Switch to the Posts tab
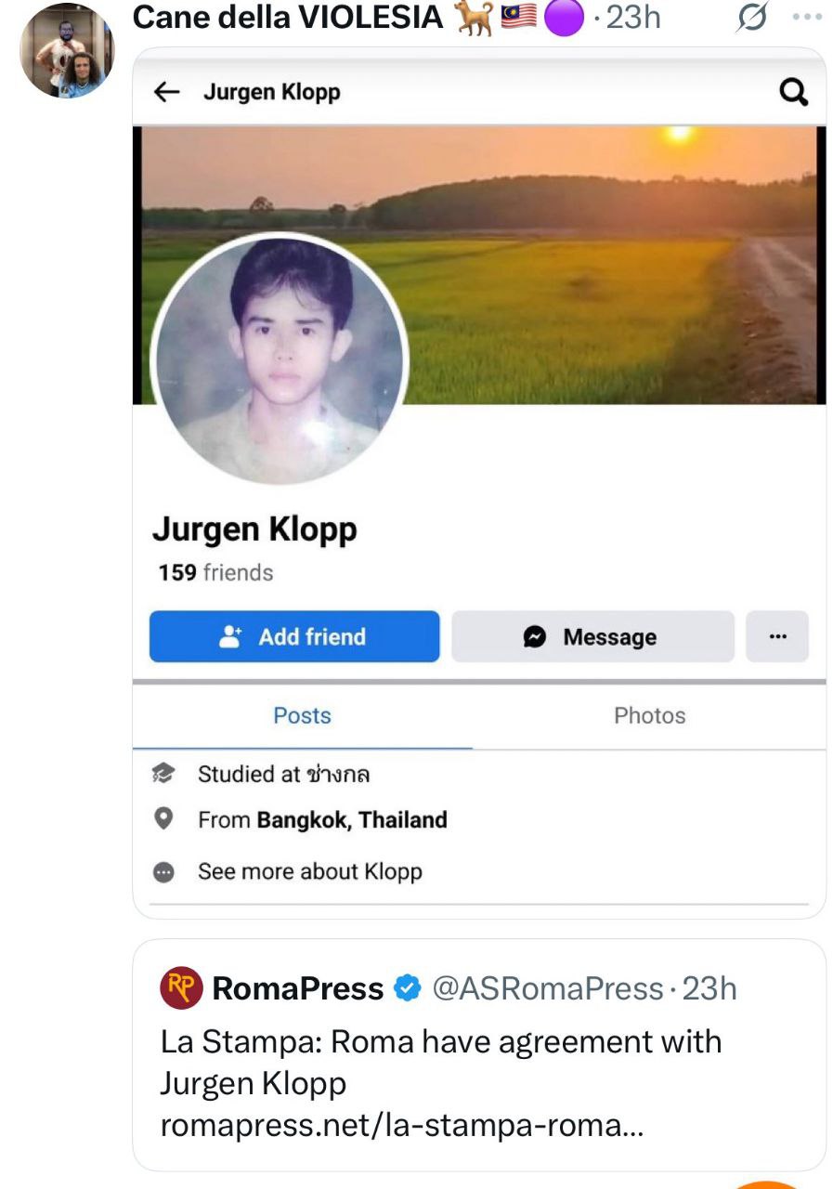Screen dimensions: 833x1189 [302, 715]
